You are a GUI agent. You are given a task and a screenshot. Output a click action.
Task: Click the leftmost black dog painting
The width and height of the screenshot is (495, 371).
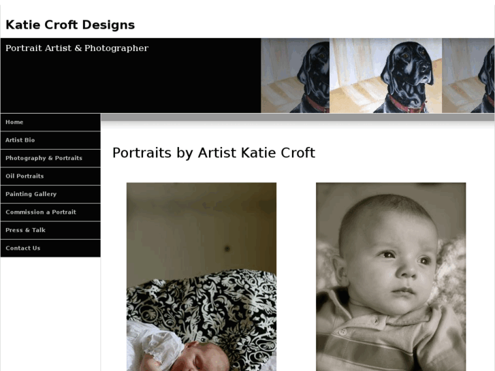(295, 76)
